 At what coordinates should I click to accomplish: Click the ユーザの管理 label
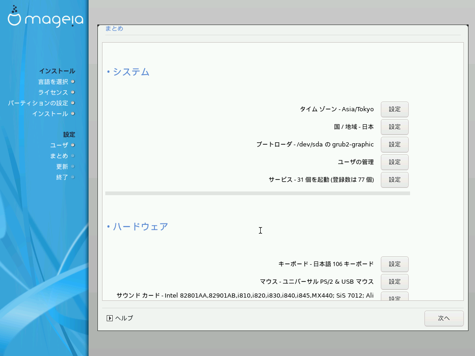click(x=356, y=162)
